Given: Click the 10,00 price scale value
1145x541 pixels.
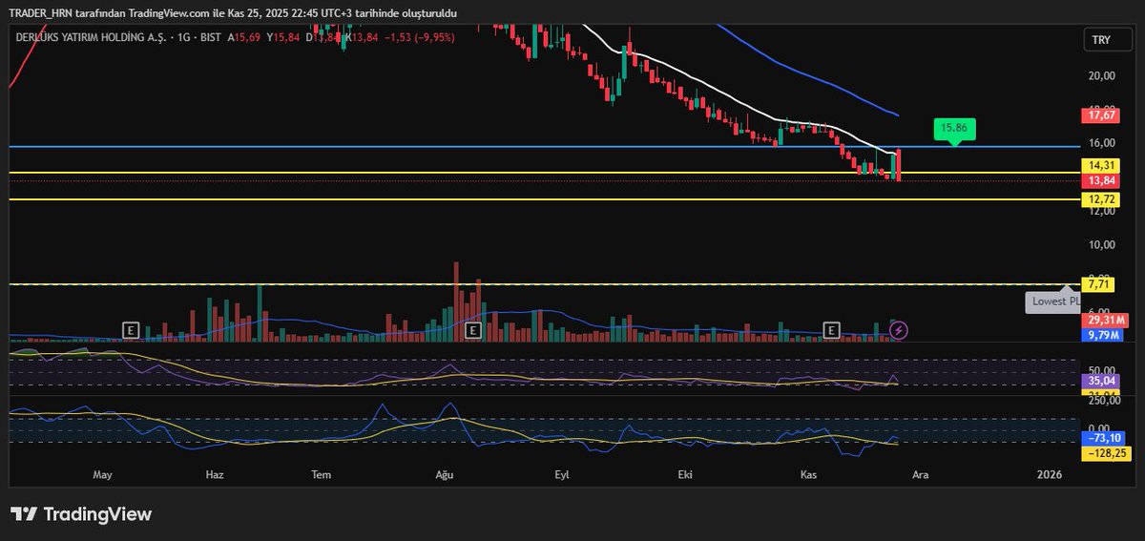Looking at the screenshot, I should click(x=1102, y=244).
